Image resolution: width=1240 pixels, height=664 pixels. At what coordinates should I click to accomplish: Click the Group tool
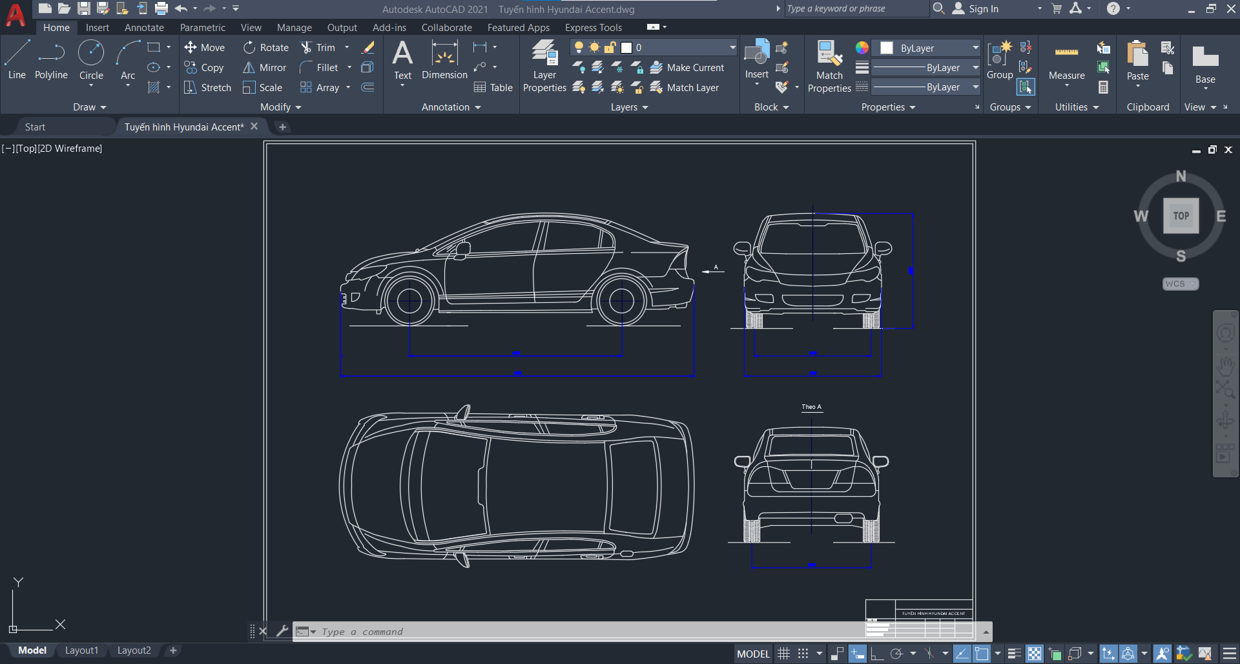(x=1000, y=59)
